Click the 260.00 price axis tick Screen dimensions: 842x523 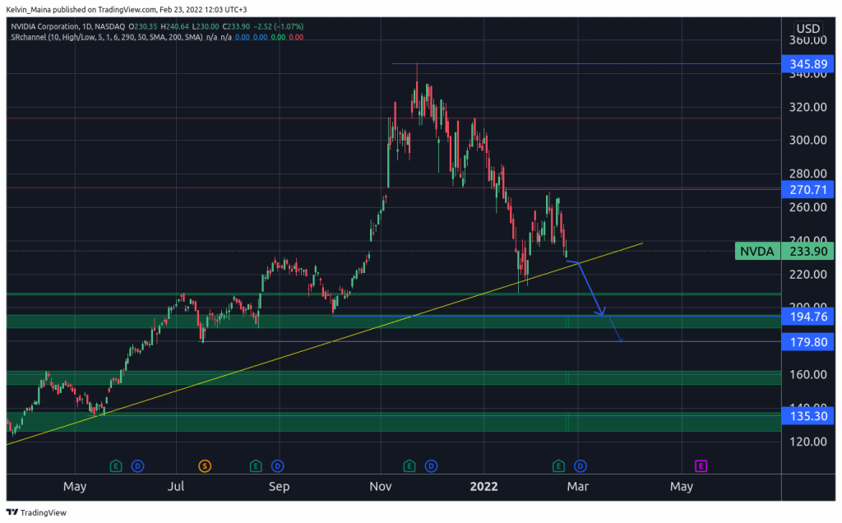808,206
